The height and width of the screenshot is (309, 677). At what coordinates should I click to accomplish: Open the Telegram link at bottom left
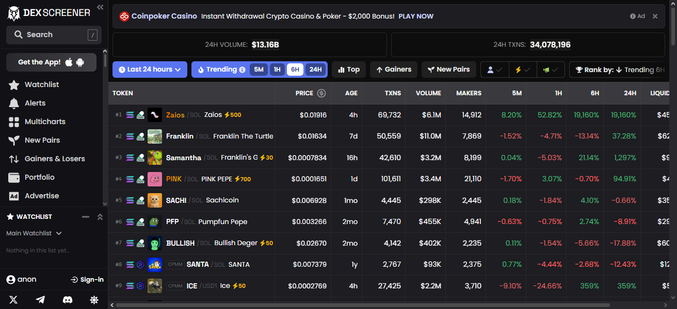tap(40, 299)
